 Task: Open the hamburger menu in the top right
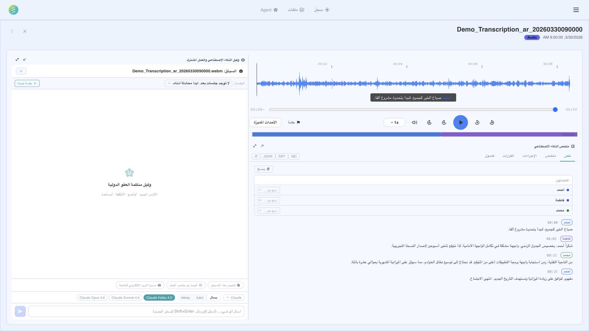576,10
